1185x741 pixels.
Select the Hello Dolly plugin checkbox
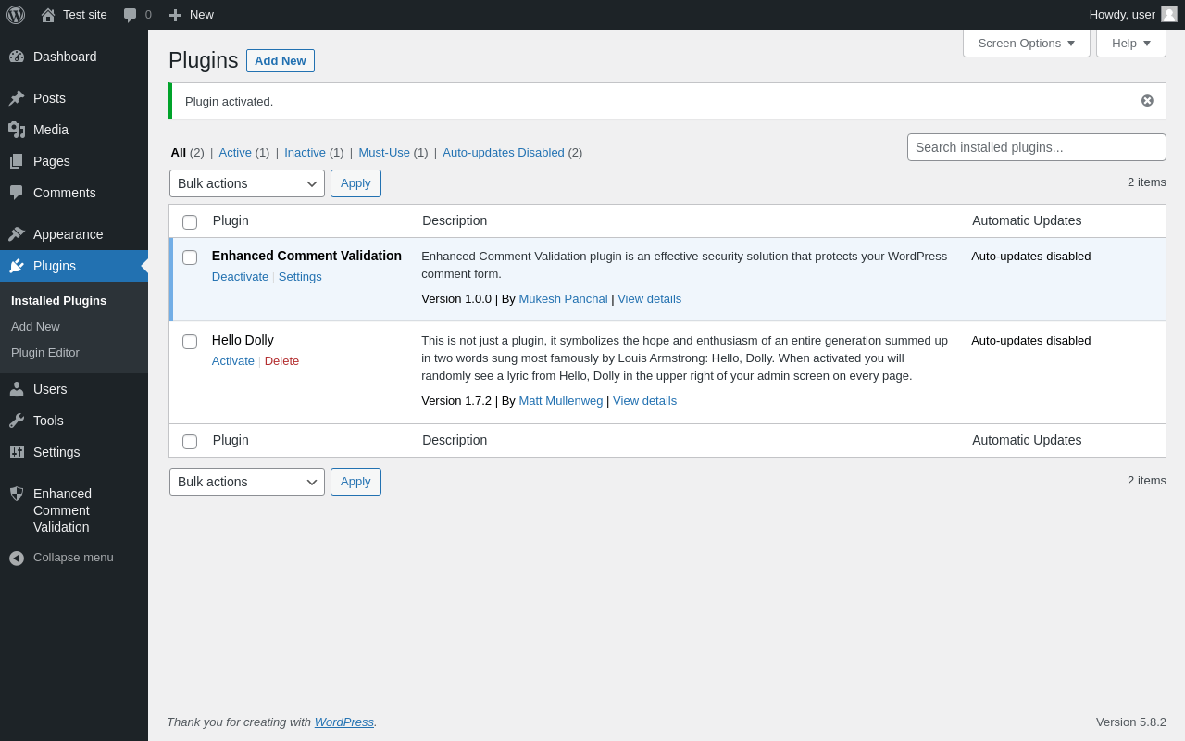point(190,342)
